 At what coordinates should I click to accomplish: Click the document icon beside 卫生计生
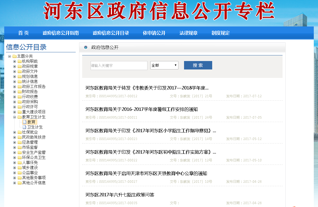(x=24, y=127)
